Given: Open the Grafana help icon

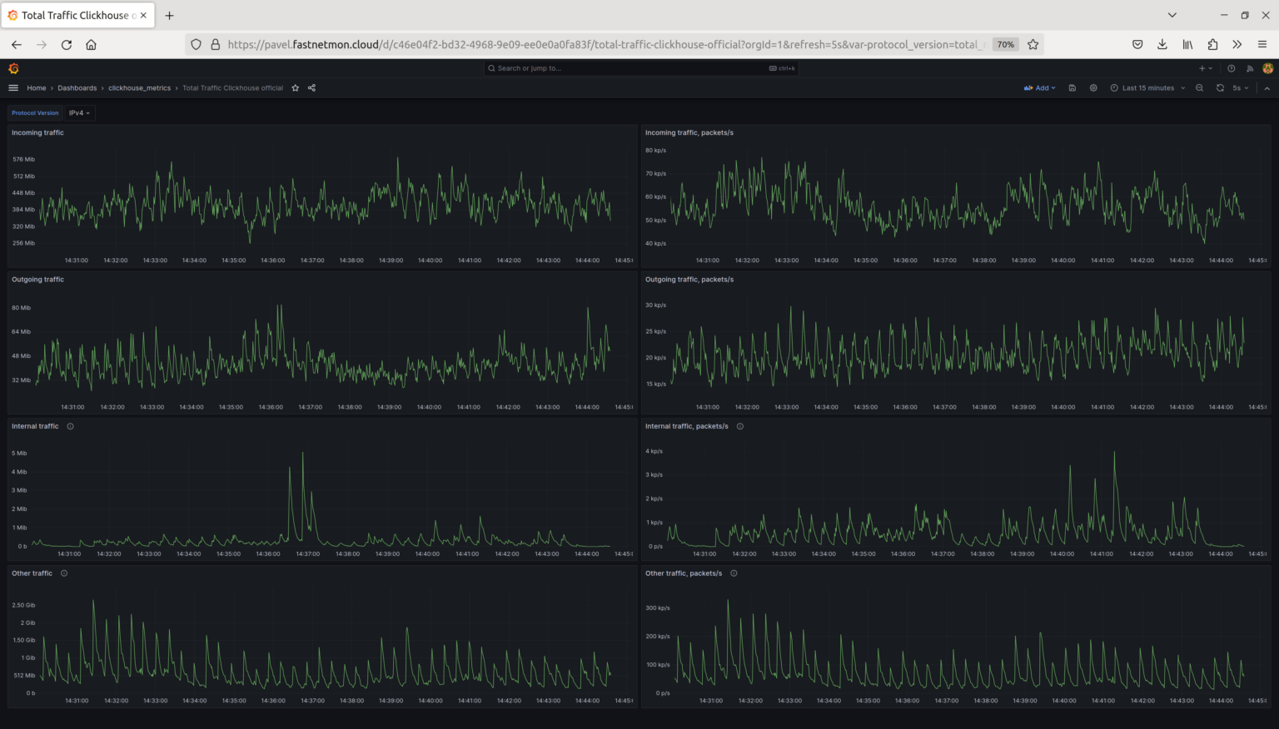Looking at the screenshot, I should coord(1232,68).
